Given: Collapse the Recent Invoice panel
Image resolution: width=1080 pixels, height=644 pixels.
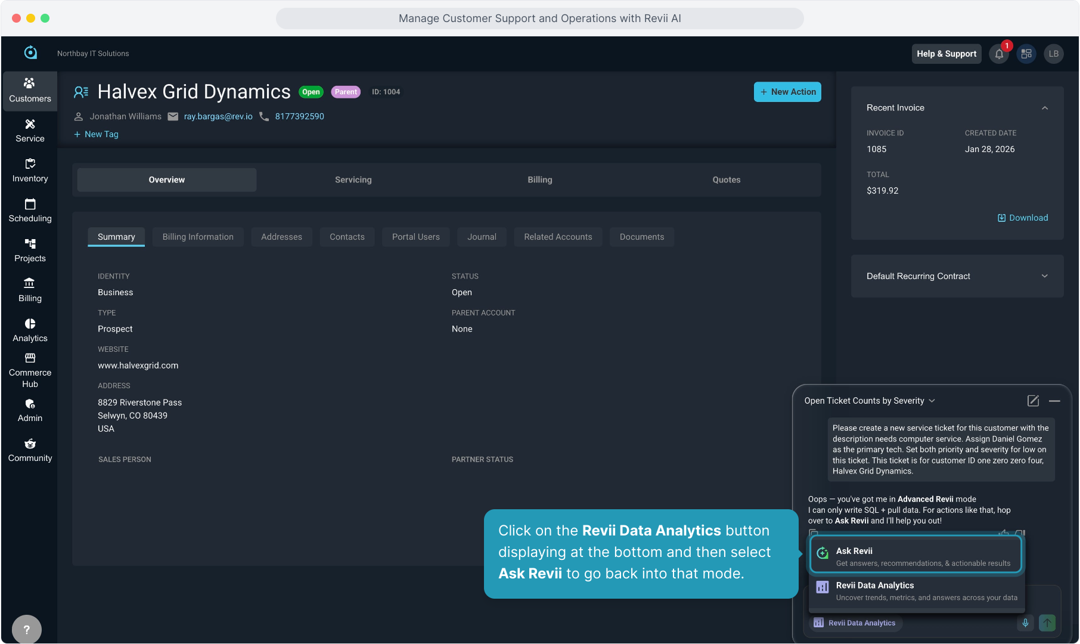Looking at the screenshot, I should tap(1044, 108).
